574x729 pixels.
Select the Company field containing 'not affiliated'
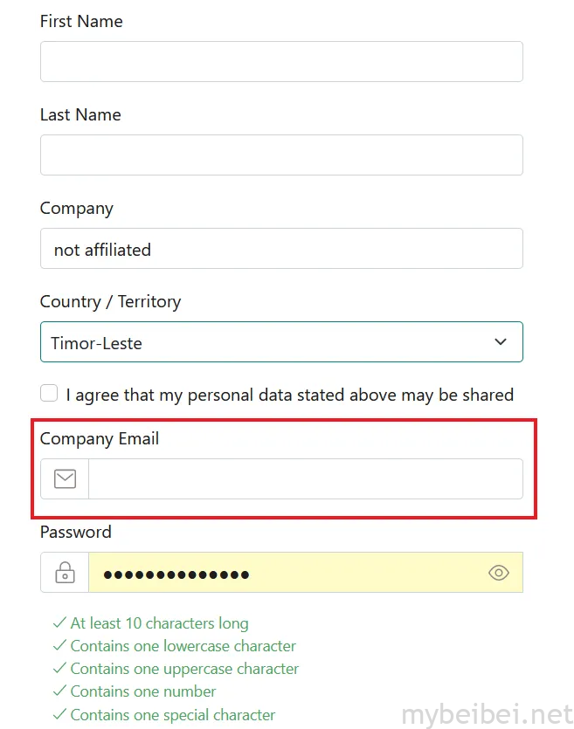tap(281, 249)
